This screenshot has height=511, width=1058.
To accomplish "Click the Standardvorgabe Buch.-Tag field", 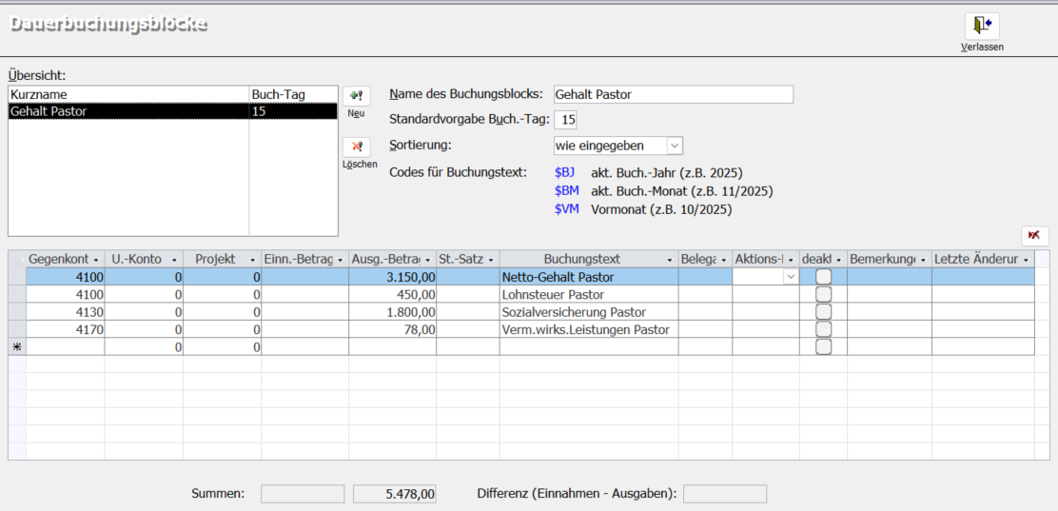I will (565, 120).
